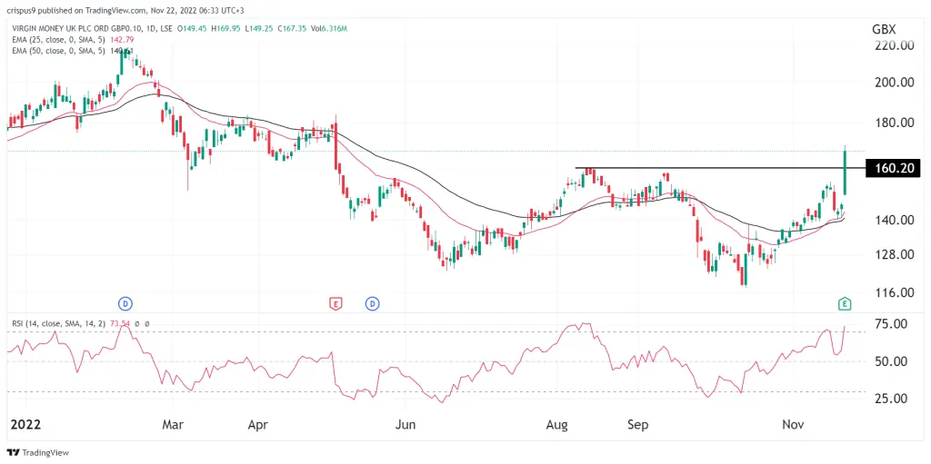Click the Sep label on time axis
Screen dimensions: 931x464
637,425
